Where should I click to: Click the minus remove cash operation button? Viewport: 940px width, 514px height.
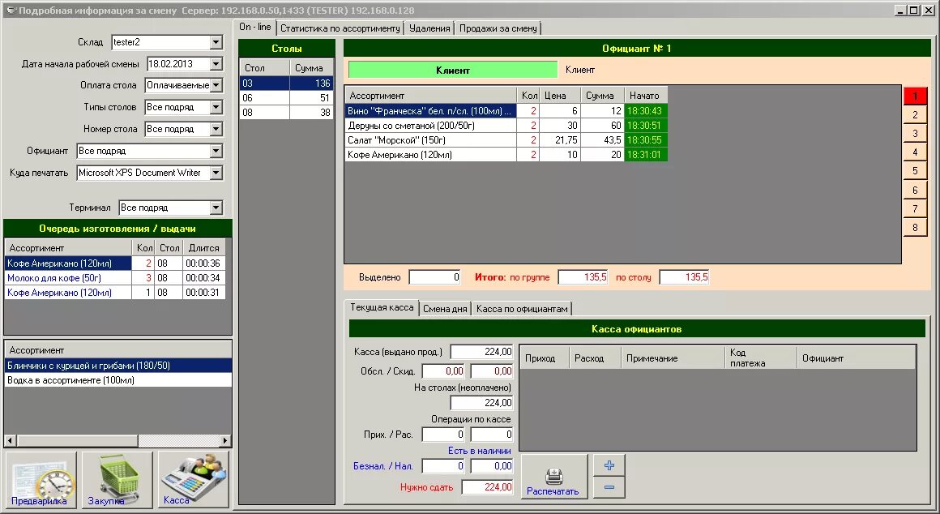[x=609, y=487]
